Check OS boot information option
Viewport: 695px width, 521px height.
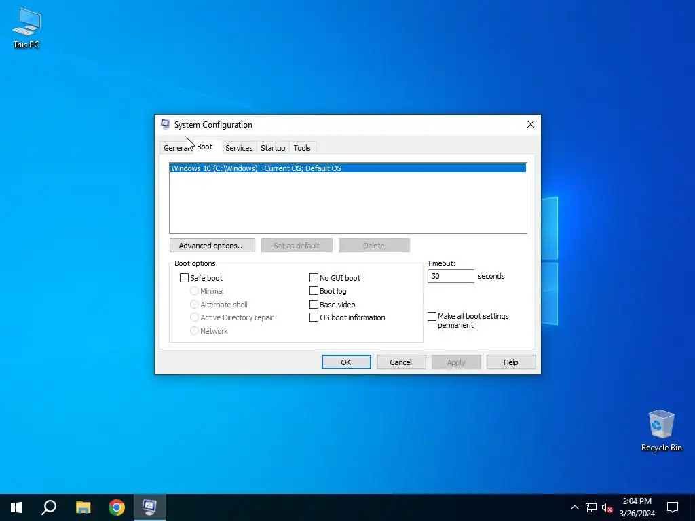314,317
